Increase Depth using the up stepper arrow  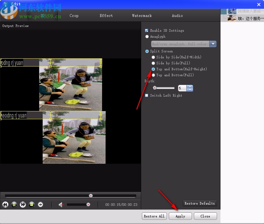[x=190, y=87]
